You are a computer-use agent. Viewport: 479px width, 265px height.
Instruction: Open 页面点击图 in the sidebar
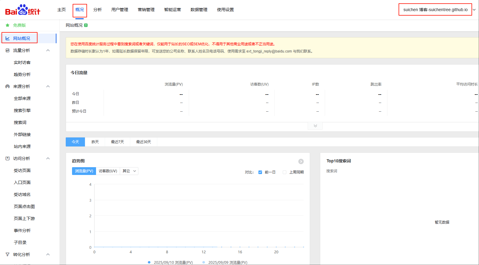click(24, 206)
